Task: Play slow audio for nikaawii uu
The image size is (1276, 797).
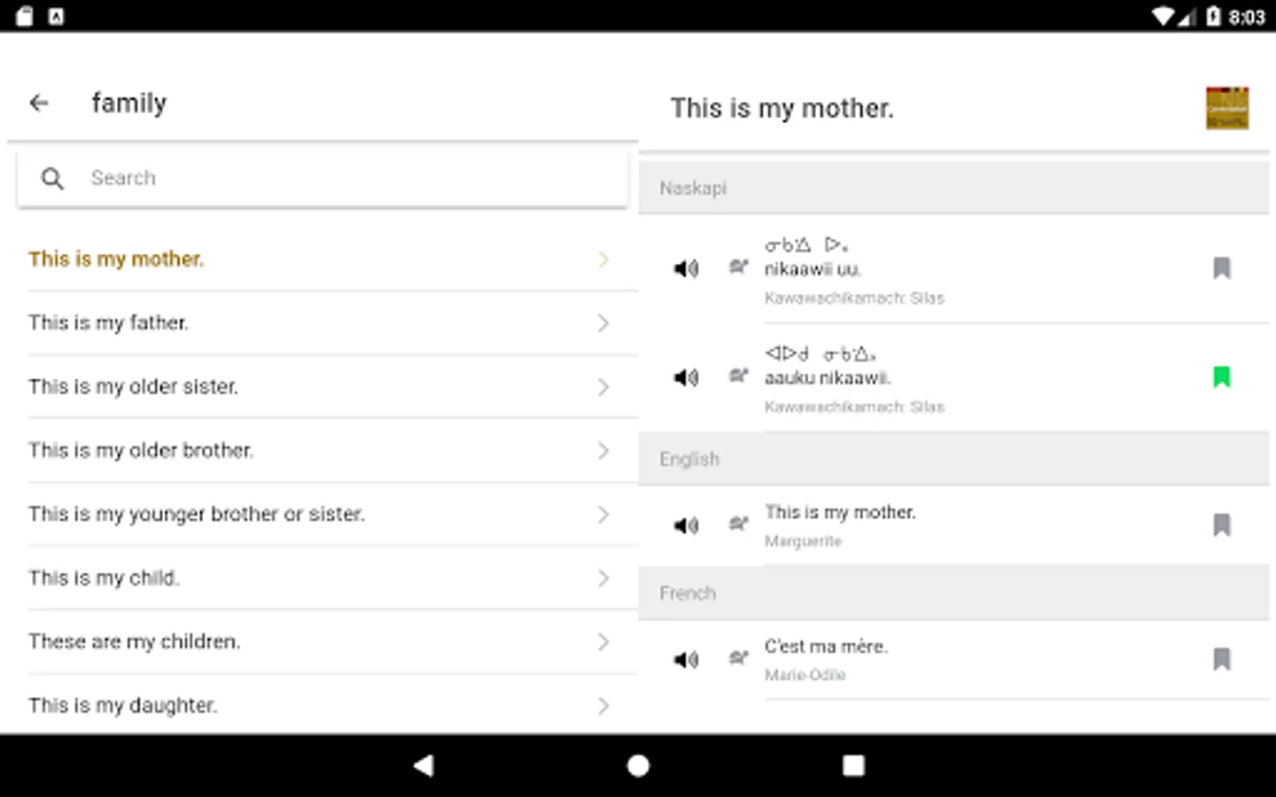Action: pyautogui.click(x=738, y=267)
